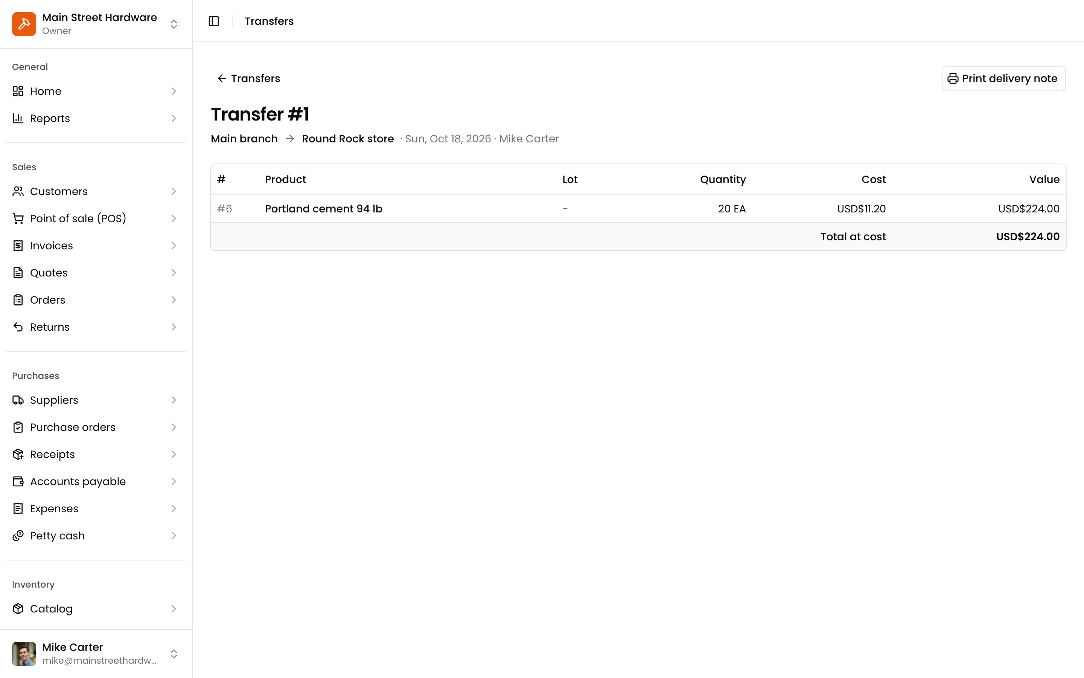Expand the Customers chevron

(x=174, y=191)
